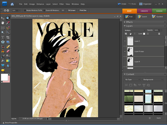Click Show Project Bin

coord(10,123)
